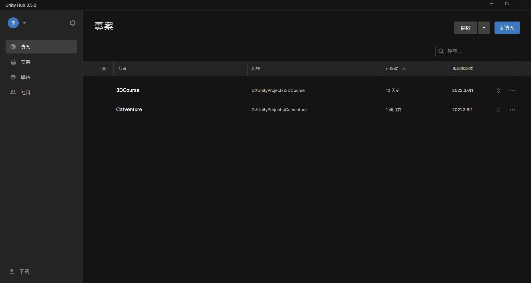This screenshot has height=283, width=531.
Task: Click the search magnifier icon
Action: 441,51
